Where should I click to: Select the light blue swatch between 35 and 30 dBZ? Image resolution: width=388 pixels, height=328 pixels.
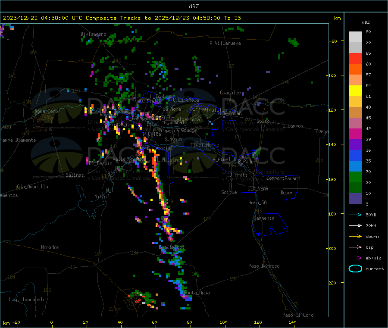point(355,166)
